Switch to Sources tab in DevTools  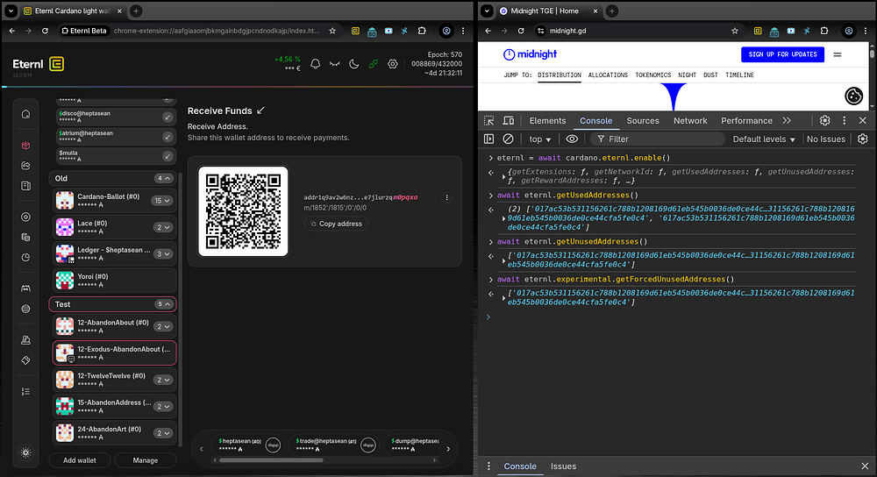point(643,121)
